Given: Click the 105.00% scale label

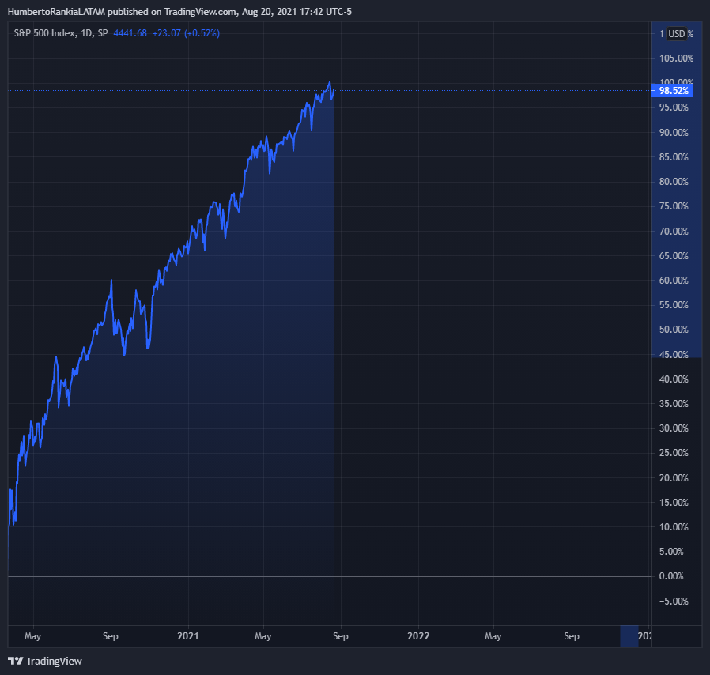Looking at the screenshot, I should tap(676, 58).
